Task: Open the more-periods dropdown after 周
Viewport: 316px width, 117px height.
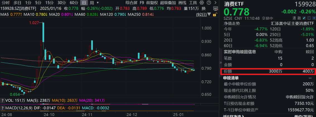Action: (x=98, y=3)
